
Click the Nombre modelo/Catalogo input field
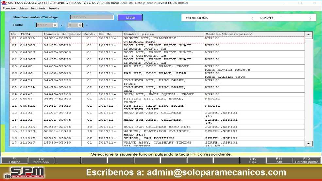coord(92,17)
